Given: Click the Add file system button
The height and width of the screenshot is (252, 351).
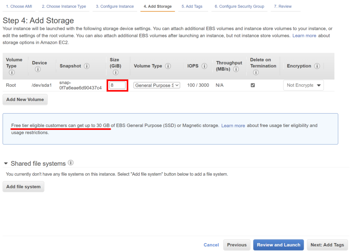Looking at the screenshot, I should [x=23, y=187].
